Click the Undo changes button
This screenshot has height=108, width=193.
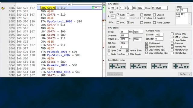[x=115, y=74]
